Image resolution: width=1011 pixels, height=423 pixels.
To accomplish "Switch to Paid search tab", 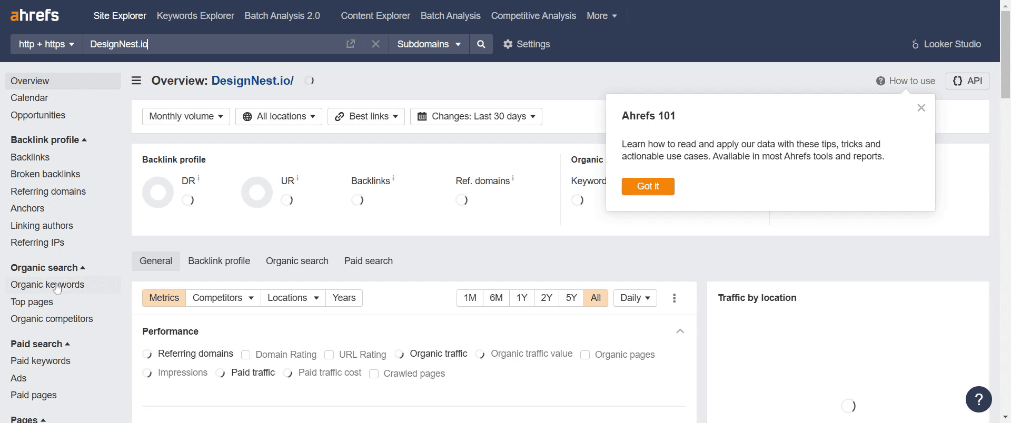I will tap(369, 261).
